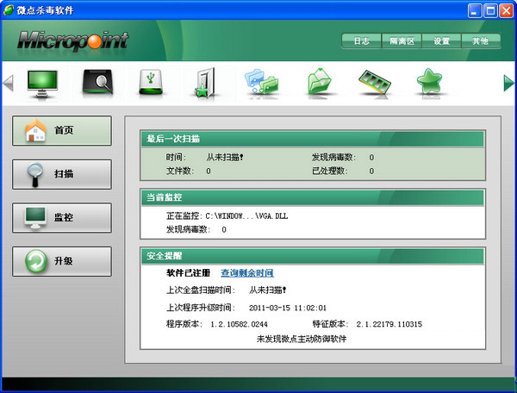Open the 设置 settings menu
The width and height of the screenshot is (517, 393).
click(x=441, y=41)
